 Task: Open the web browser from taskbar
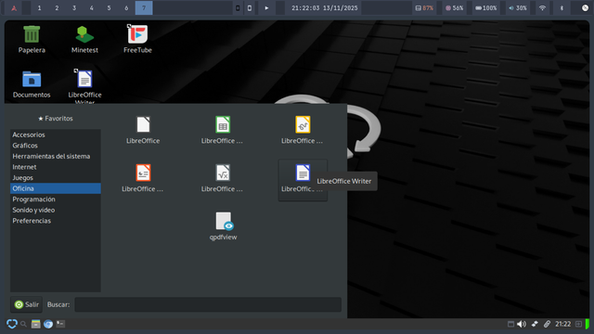click(48, 324)
